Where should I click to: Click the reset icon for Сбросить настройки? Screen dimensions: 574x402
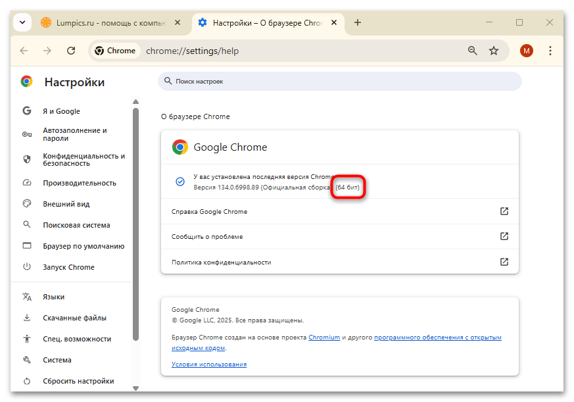[x=27, y=381]
